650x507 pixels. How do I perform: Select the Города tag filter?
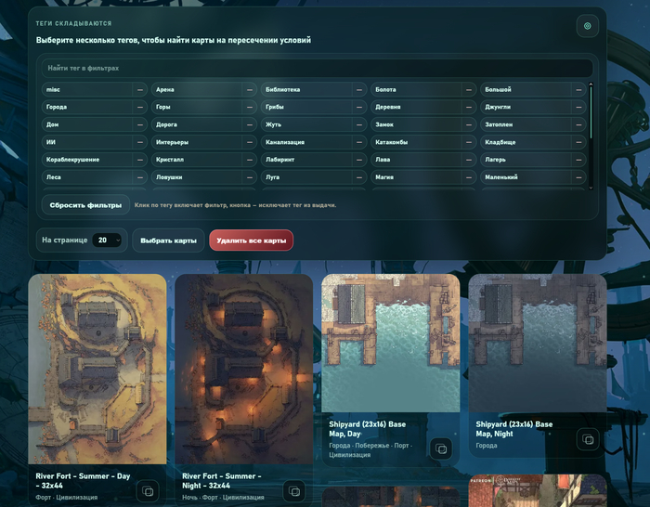[87, 107]
